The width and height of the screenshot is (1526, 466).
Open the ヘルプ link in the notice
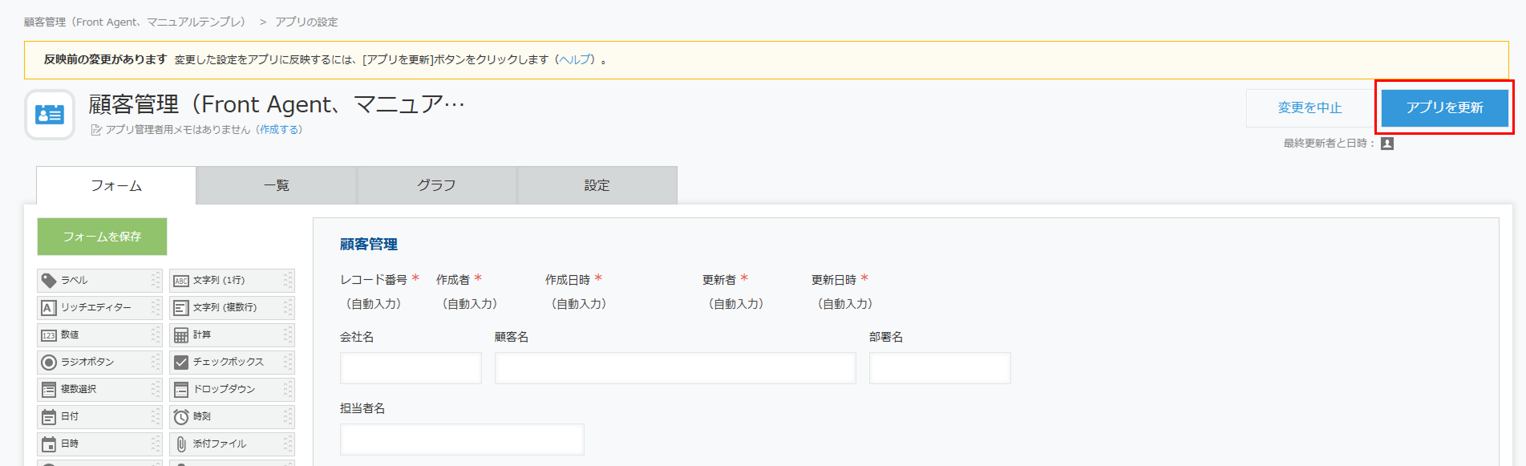click(576, 60)
